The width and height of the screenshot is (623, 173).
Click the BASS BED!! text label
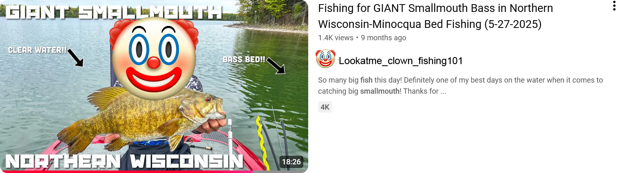(x=244, y=60)
